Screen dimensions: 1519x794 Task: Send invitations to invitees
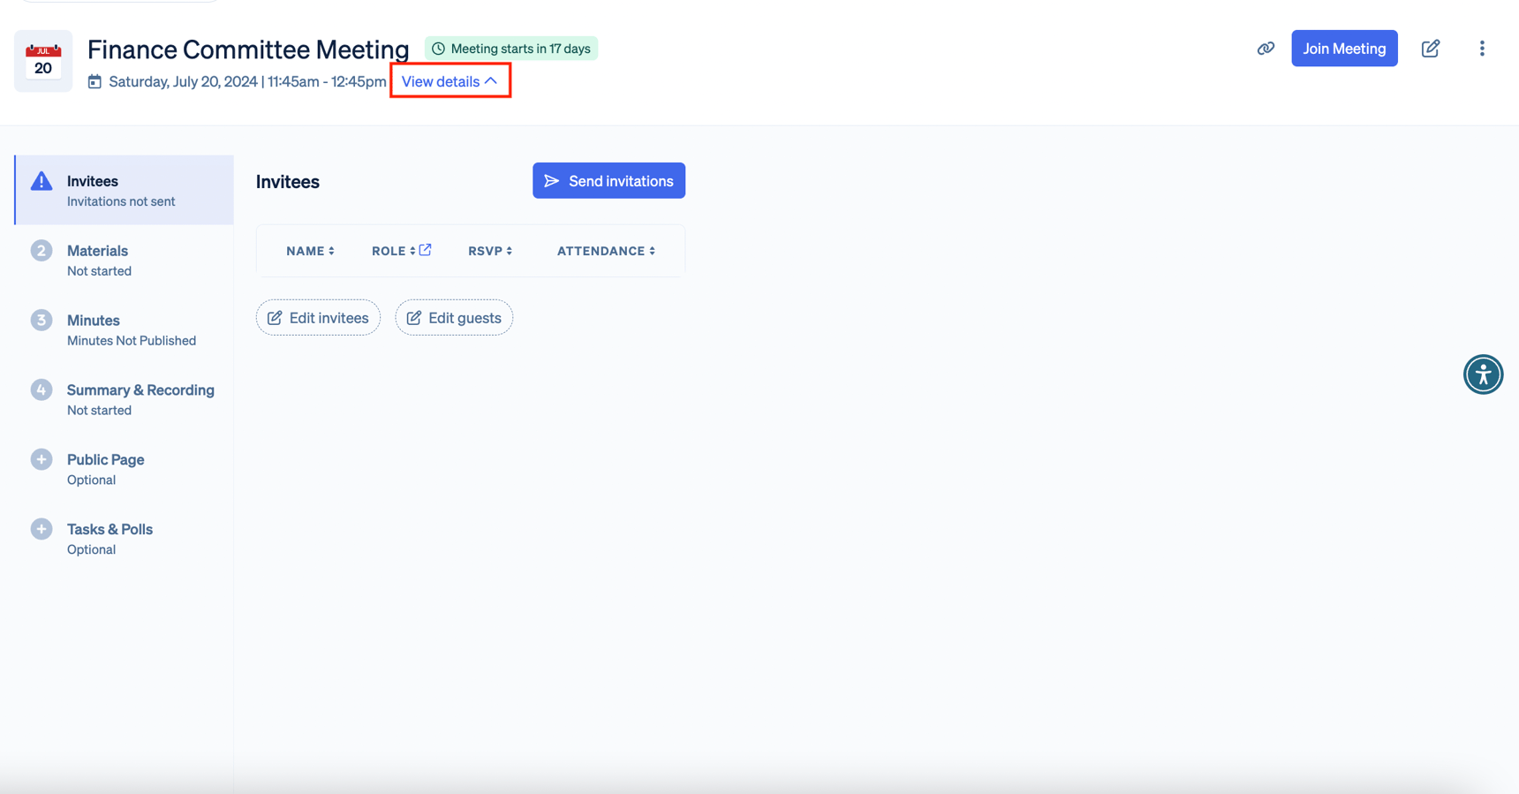tap(608, 180)
